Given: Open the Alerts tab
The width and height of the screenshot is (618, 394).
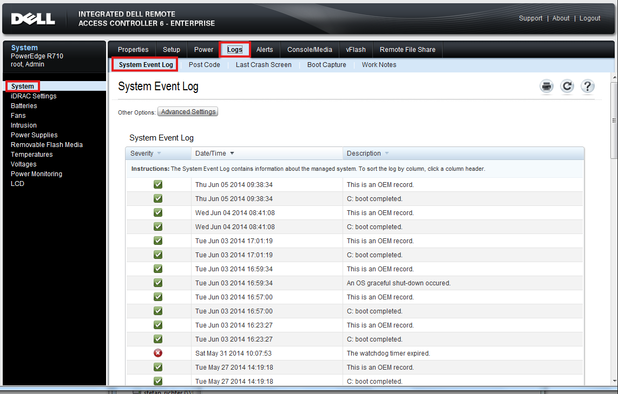Looking at the screenshot, I should tap(264, 50).
